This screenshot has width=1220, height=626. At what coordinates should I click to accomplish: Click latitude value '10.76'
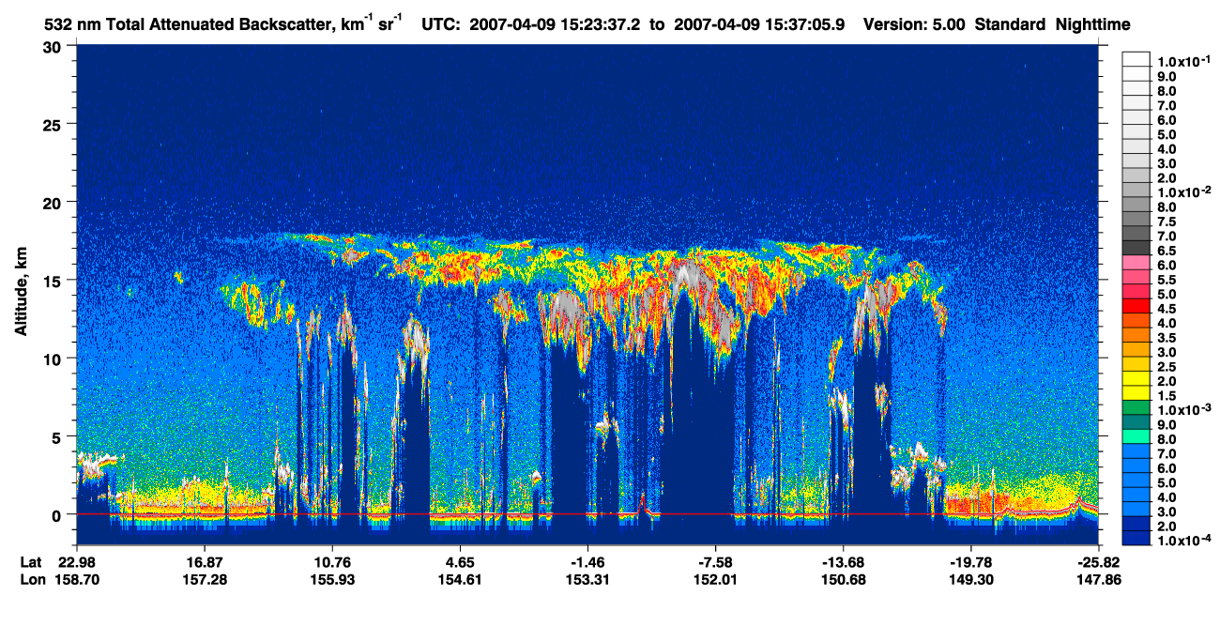tap(332, 561)
